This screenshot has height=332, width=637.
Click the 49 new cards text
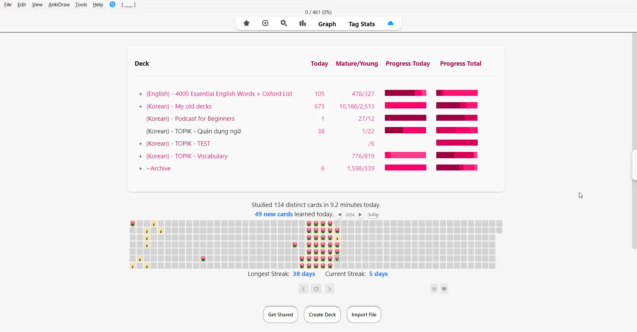pos(274,214)
